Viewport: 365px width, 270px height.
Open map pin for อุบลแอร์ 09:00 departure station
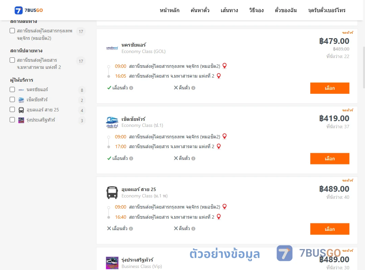click(225, 207)
